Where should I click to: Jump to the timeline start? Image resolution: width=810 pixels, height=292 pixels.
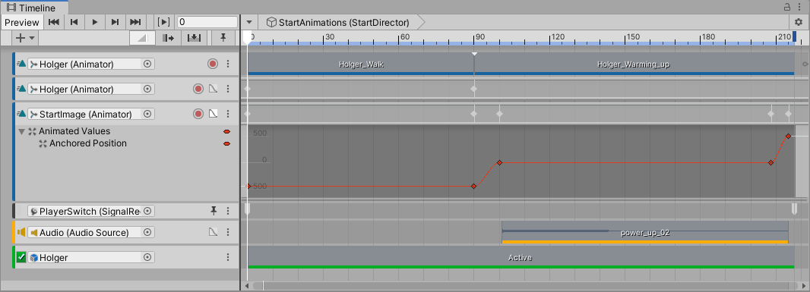point(53,22)
